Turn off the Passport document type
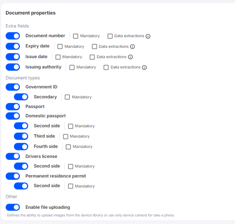The image size is (235, 224). 13,107
